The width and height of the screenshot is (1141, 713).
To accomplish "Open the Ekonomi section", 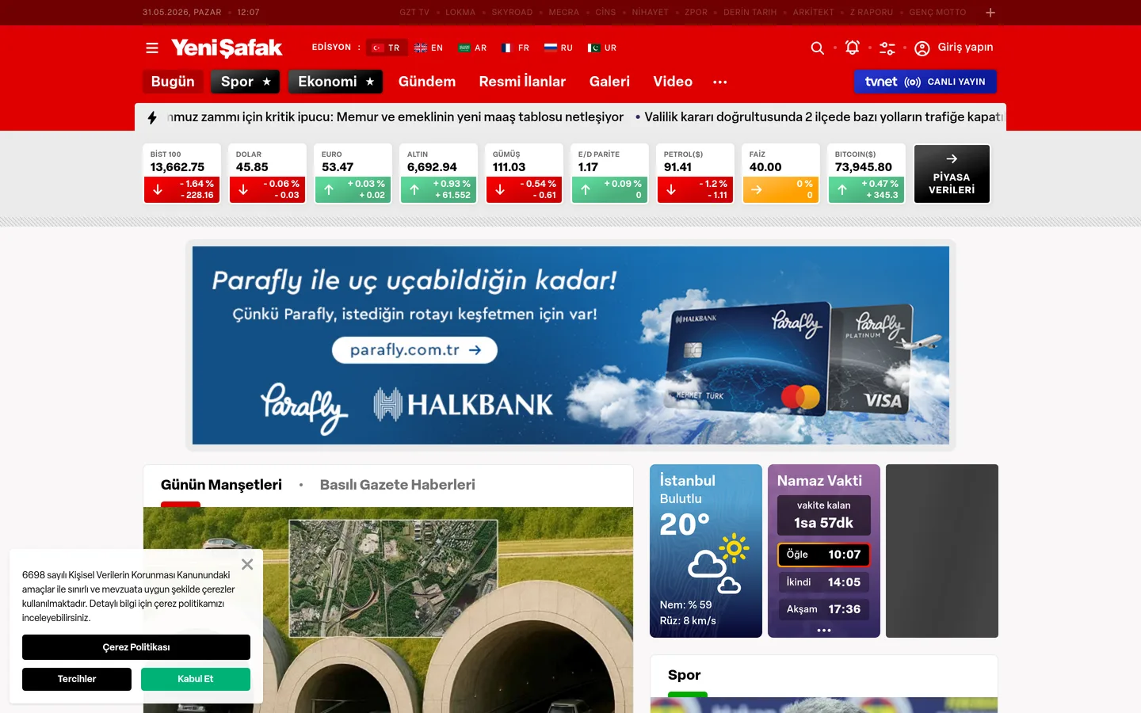I will (x=335, y=82).
